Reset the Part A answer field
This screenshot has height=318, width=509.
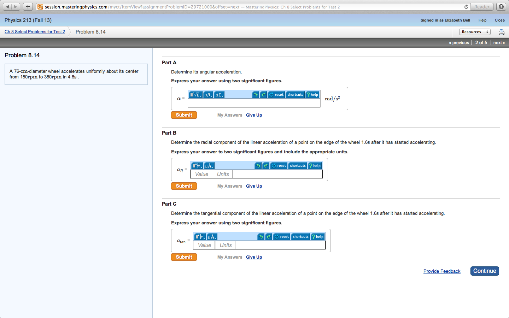[276, 95]
